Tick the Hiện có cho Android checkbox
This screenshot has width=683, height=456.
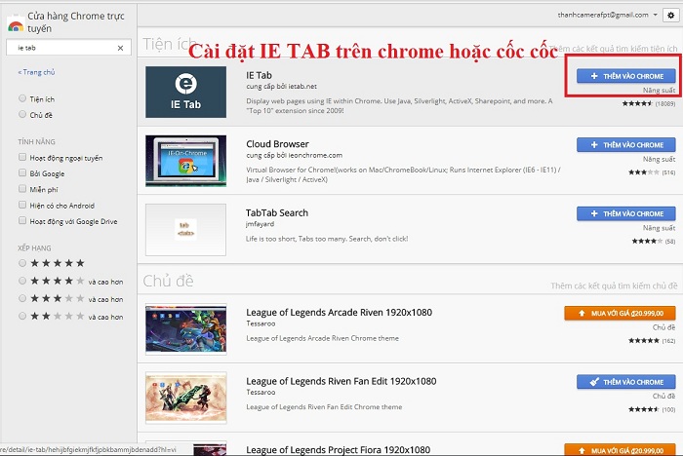click(x=22, y=205)
